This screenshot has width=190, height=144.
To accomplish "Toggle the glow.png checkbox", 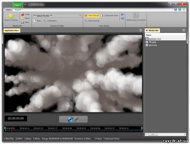I will [147, 45].
